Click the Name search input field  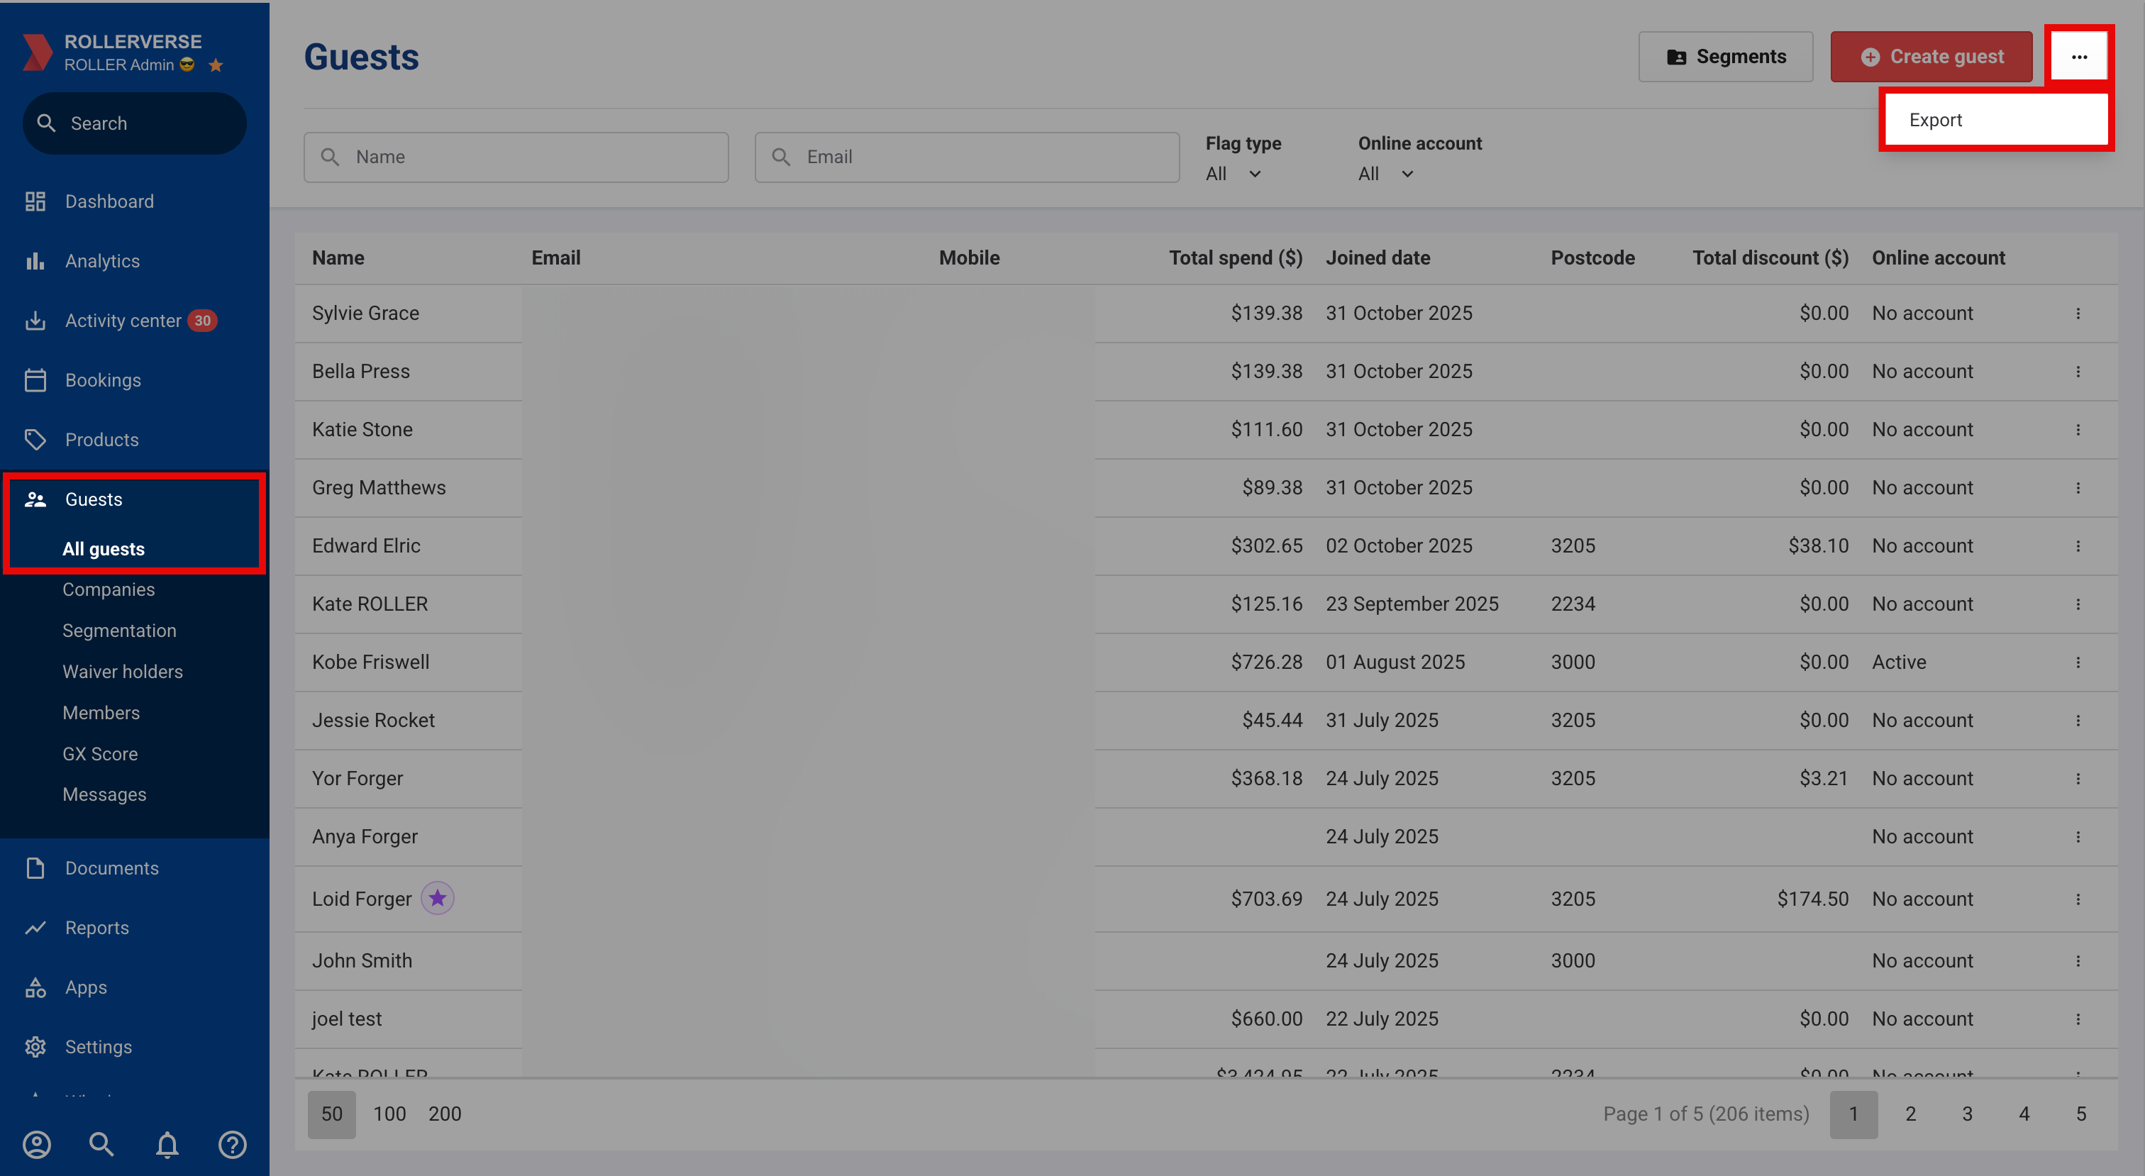click(x=533, y=157)
